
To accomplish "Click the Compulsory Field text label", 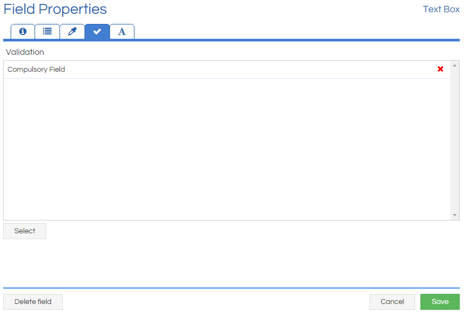I will tap(36, 69).
